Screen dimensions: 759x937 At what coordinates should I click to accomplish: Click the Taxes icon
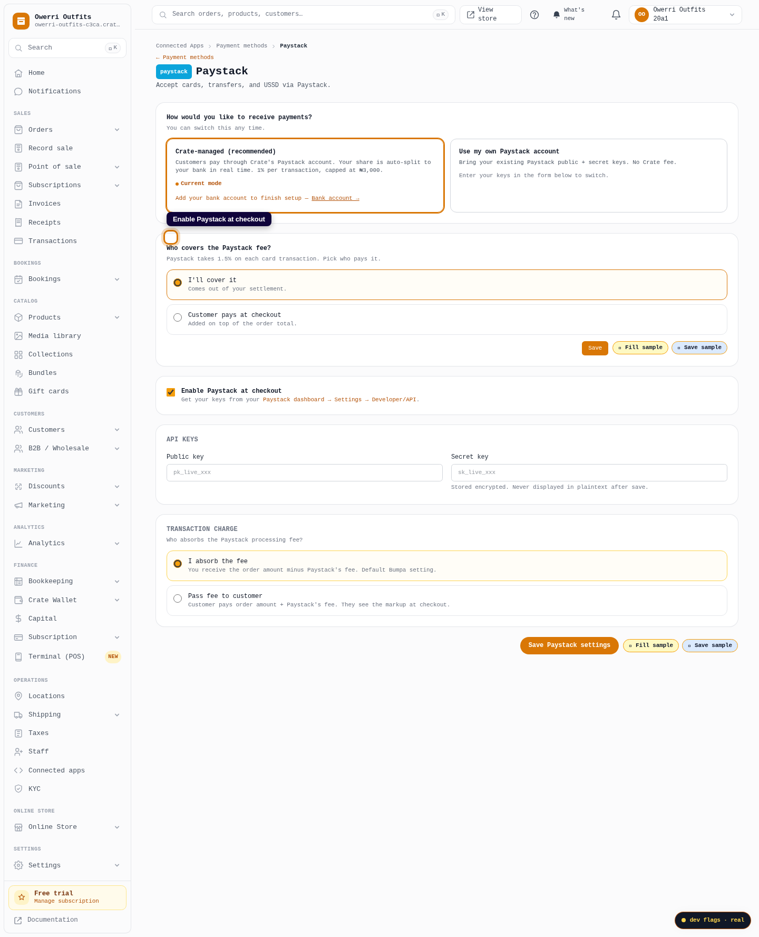(18, 733)
